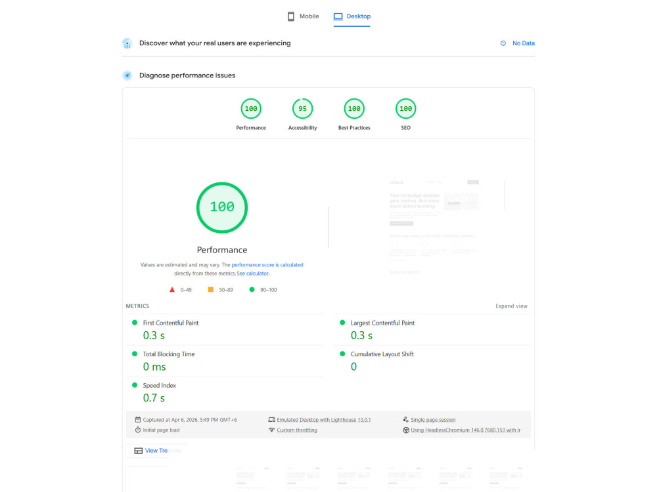Toggle Expand view for metrics
This screenshot has height=492, width=657.
511,306
